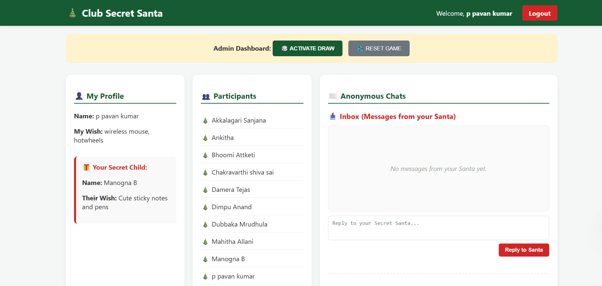Click the Participants section heading
602x286 pixels.
[x=235, y=96]
